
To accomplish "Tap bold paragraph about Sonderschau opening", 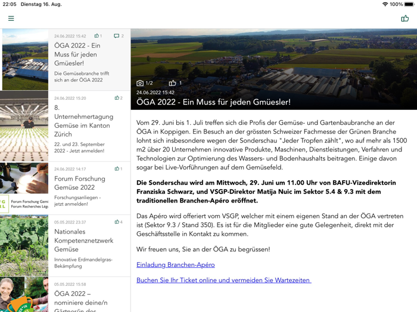I will [266, 191].
